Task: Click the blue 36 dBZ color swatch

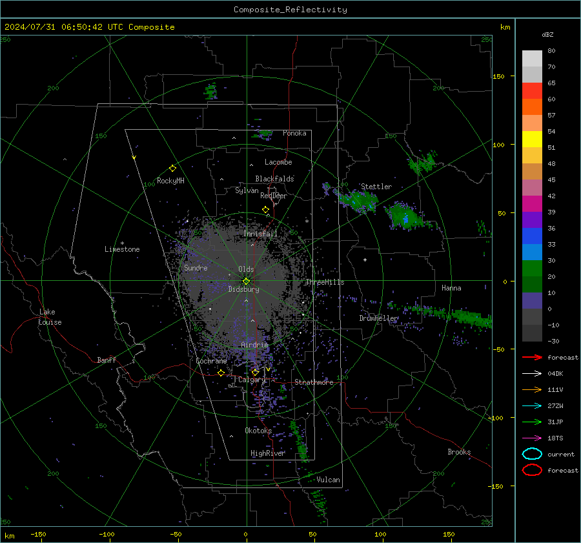Action: (532, 236)
